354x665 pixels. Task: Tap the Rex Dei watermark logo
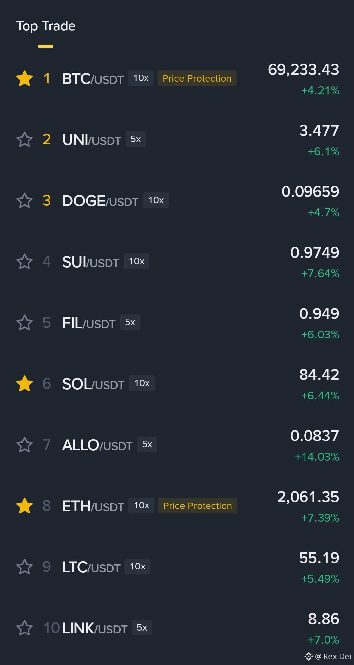(308, 656)
